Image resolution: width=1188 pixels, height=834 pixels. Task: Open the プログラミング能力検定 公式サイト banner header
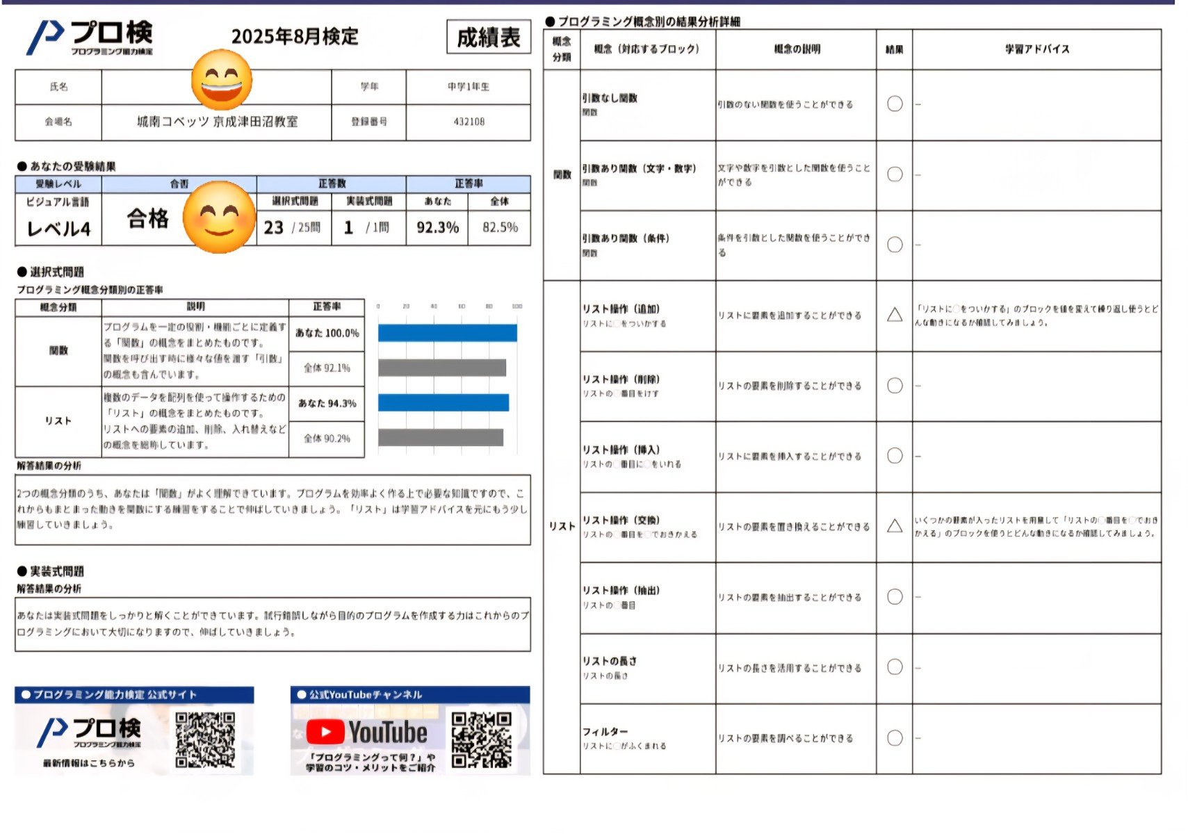coord(134,694)
